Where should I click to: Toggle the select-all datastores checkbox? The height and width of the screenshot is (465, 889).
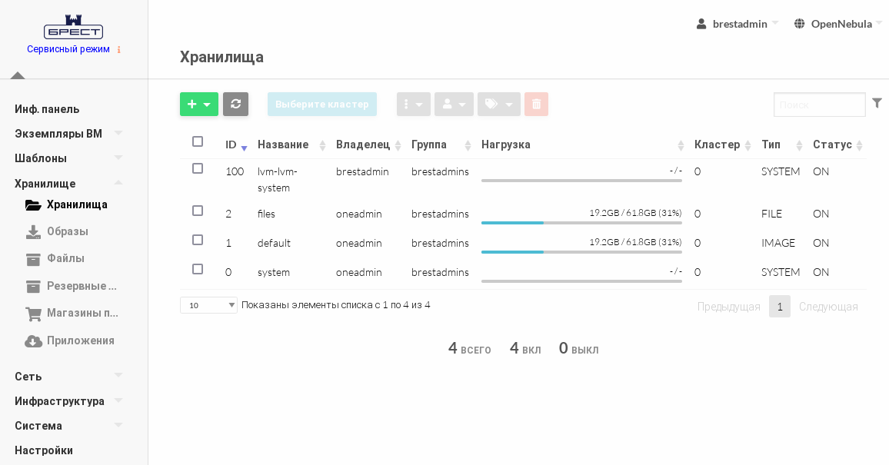coord(198,141)
